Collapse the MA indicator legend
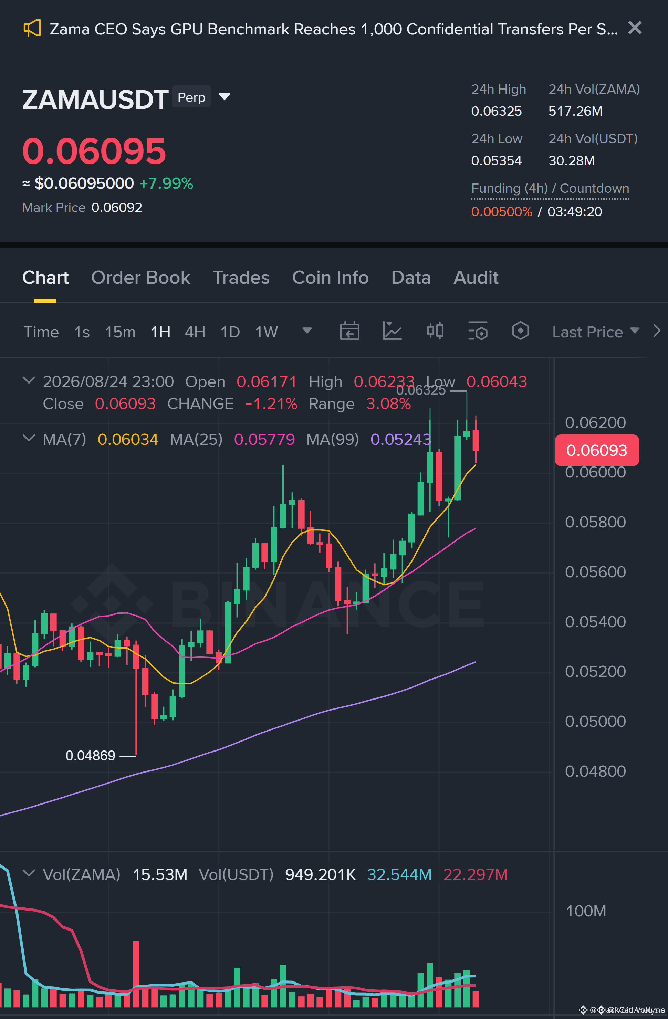The width and height of the screenshot is (668, 1019). (29, 438)
